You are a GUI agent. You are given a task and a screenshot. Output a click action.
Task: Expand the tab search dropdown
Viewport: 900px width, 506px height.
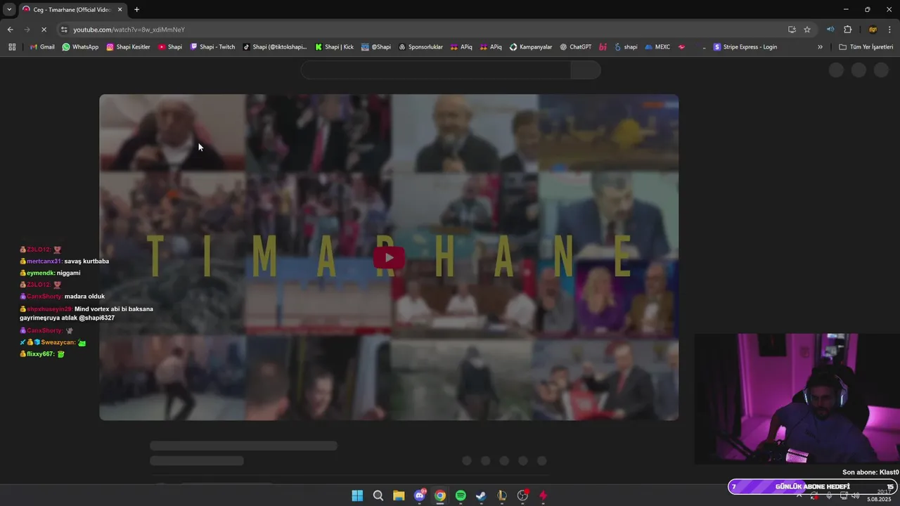point(9,10)
